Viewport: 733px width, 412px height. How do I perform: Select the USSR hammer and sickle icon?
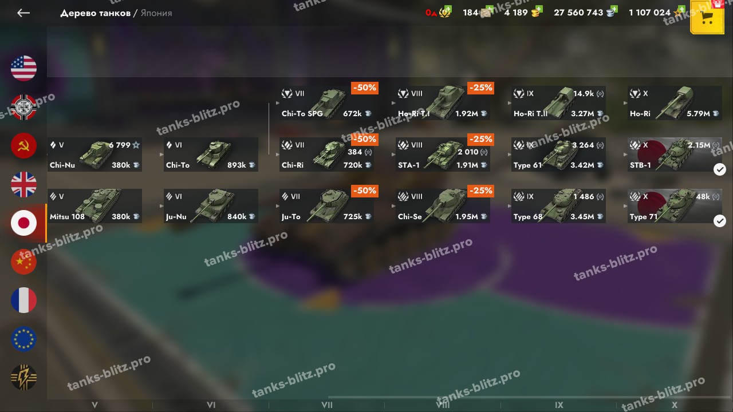23,146
